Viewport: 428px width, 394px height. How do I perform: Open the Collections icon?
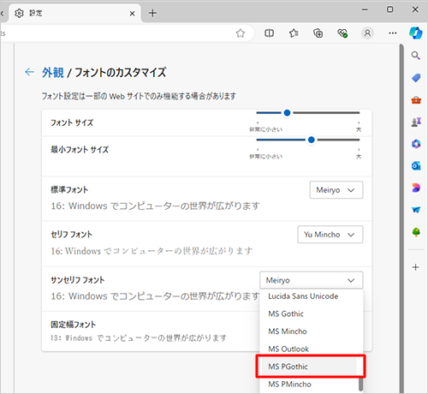tap(318, 33)
